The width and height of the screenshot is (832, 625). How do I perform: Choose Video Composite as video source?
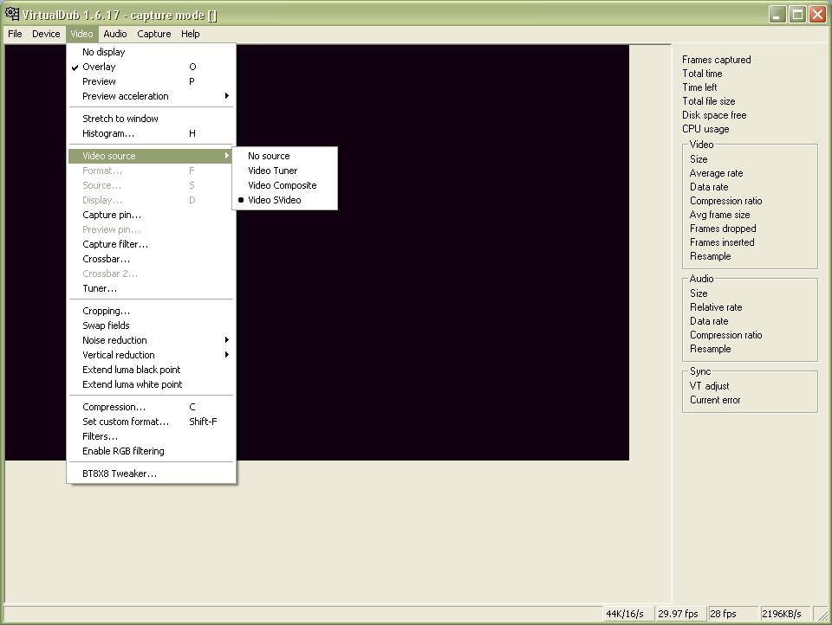click(285, 185)
